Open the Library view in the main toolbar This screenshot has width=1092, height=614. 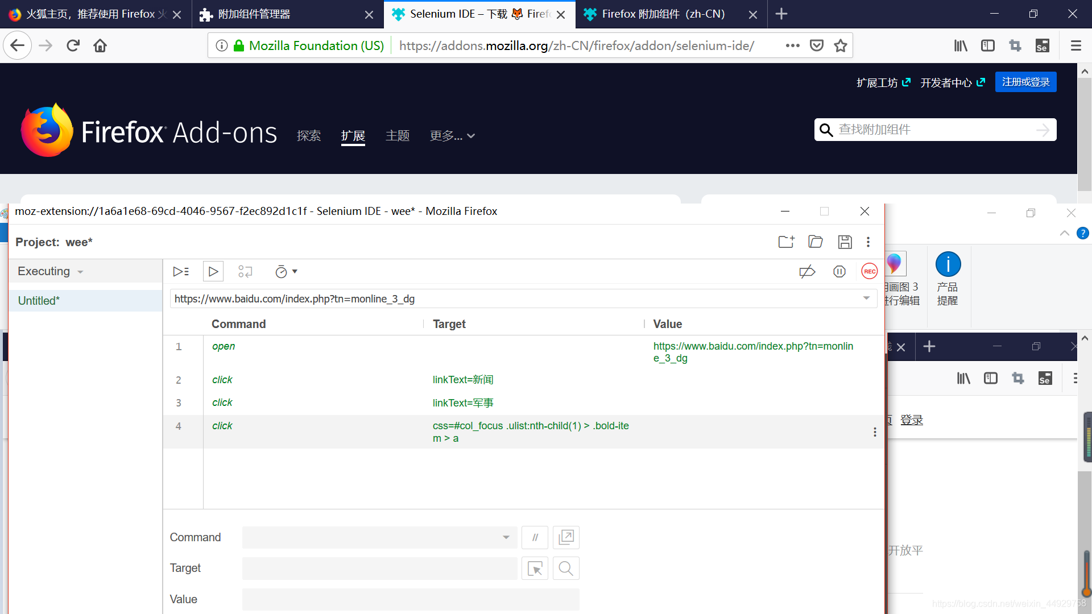click(961, 45)
